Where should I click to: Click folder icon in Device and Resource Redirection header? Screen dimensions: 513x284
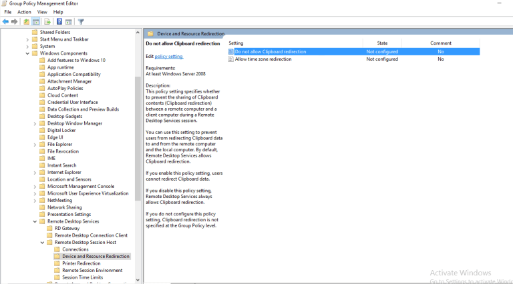pos(150,33)
